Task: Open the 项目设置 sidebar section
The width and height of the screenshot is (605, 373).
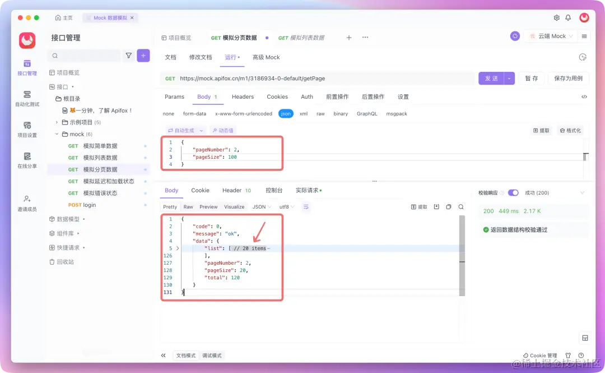Action: tap(27, 130)
